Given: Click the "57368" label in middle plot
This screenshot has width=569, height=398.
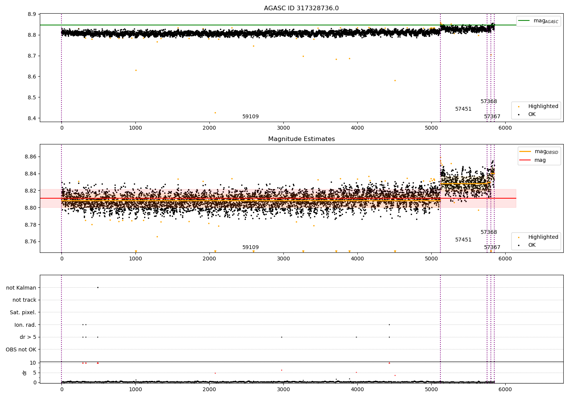Looking at the screenshot, I should click(x=489, y=232).
